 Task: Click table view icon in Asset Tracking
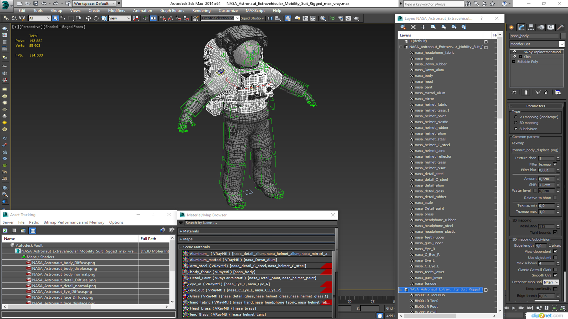point(33,231)
